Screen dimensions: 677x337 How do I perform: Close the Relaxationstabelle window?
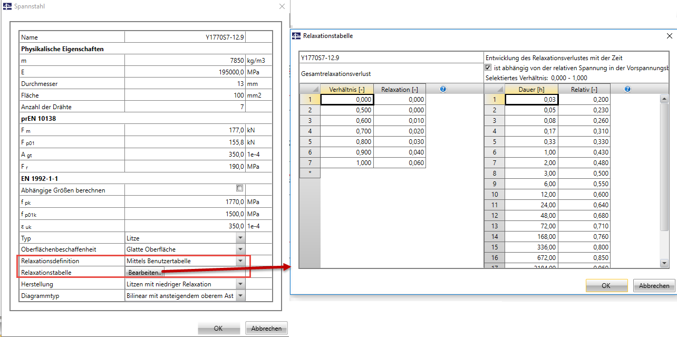tap(670, 36)
